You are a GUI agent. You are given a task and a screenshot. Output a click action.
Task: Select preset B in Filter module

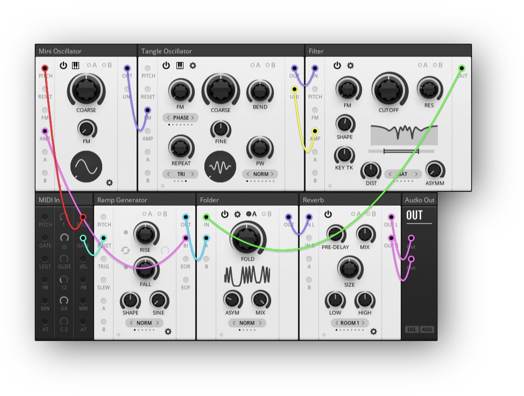[x=438, y=65]
